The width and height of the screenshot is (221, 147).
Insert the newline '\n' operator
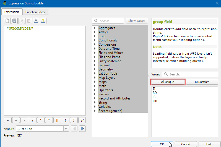point(82,120)
